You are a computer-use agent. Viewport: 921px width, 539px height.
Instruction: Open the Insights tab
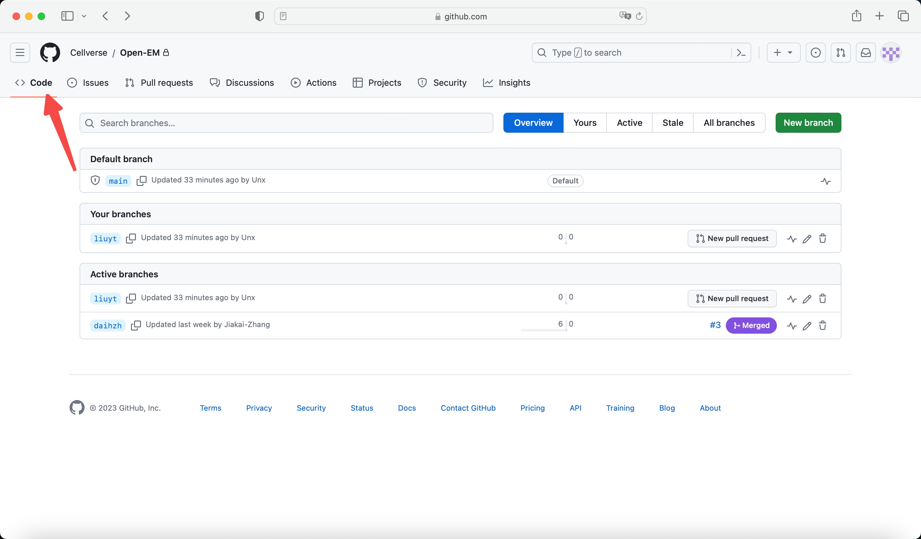[507, 83]
